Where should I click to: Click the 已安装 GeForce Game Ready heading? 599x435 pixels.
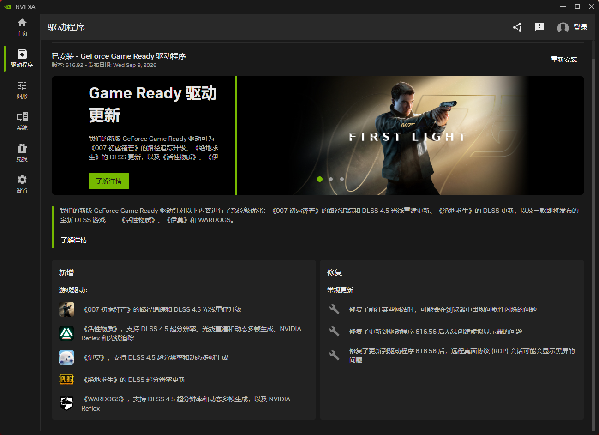coord(119,56)
